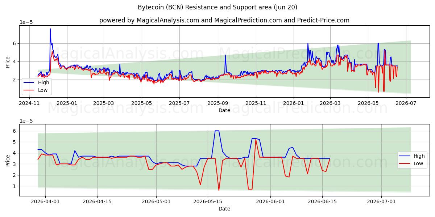The width and height of the screenshot is (435, 217).
Task: Click the '2025-05' x-axis label
Action: 142,103
